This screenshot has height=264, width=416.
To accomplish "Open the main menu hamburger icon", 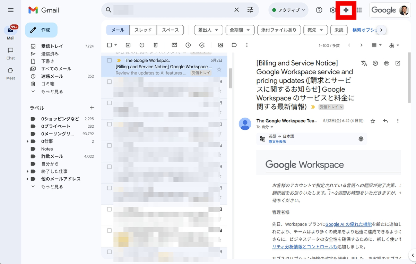I will pyautogui.click(x=10, y=10).
